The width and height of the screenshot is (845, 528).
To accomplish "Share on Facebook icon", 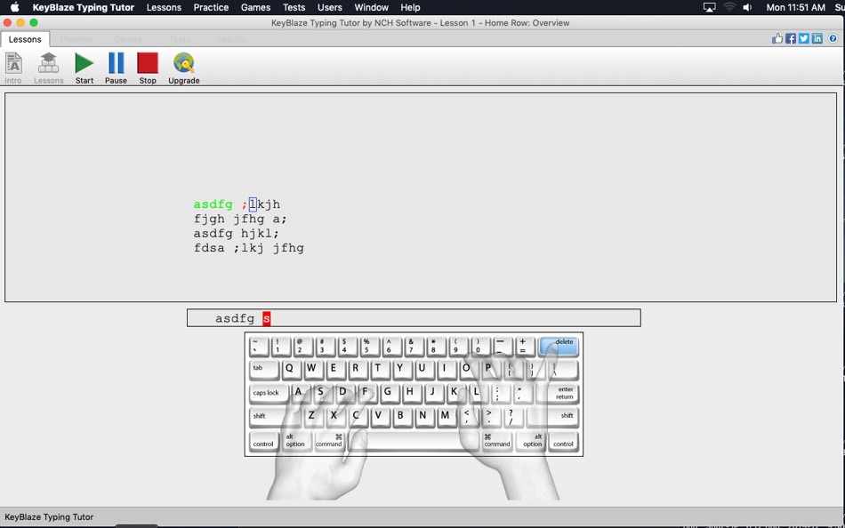I will (x=791, y=38).
